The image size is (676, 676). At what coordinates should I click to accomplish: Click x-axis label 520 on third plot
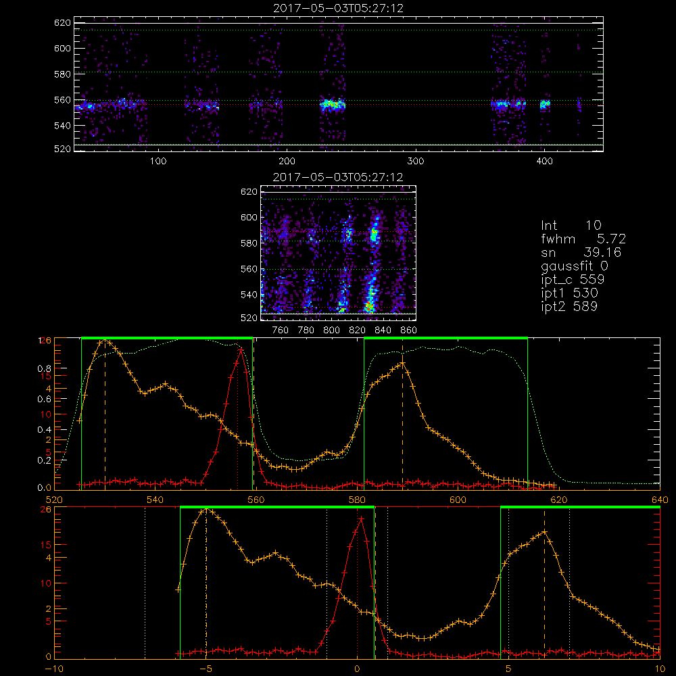click(54, 500)
